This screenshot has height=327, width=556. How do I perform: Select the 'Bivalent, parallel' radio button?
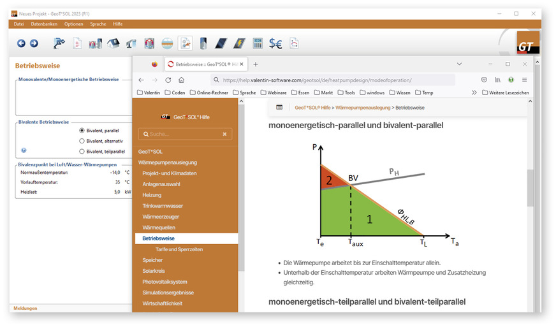pyautogui.click(x=82, y=131)
